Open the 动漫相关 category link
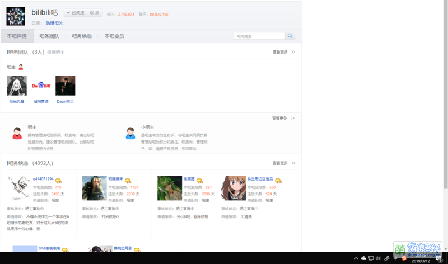448x264 pixels. (x=54, y=23)
